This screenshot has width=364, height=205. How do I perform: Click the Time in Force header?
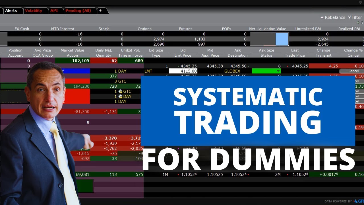coord(131,56)
